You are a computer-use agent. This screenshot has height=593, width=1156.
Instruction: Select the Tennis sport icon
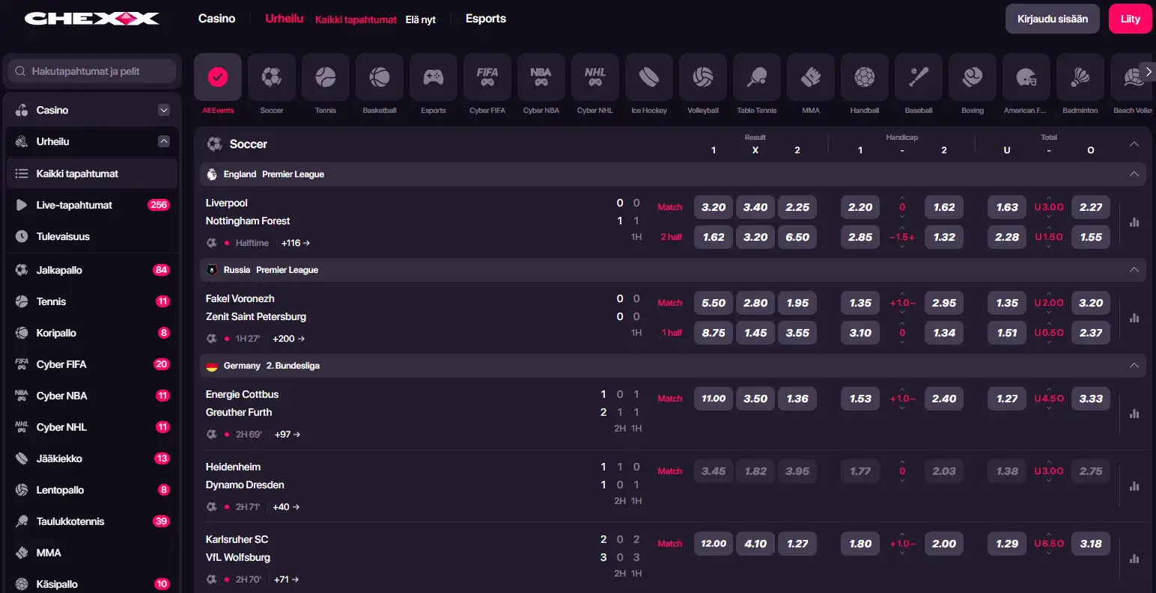tap(326, 77)
